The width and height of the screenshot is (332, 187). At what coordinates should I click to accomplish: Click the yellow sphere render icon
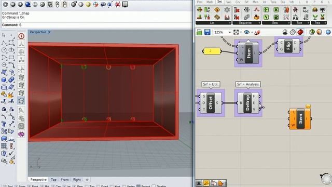(x=88, y=4)
